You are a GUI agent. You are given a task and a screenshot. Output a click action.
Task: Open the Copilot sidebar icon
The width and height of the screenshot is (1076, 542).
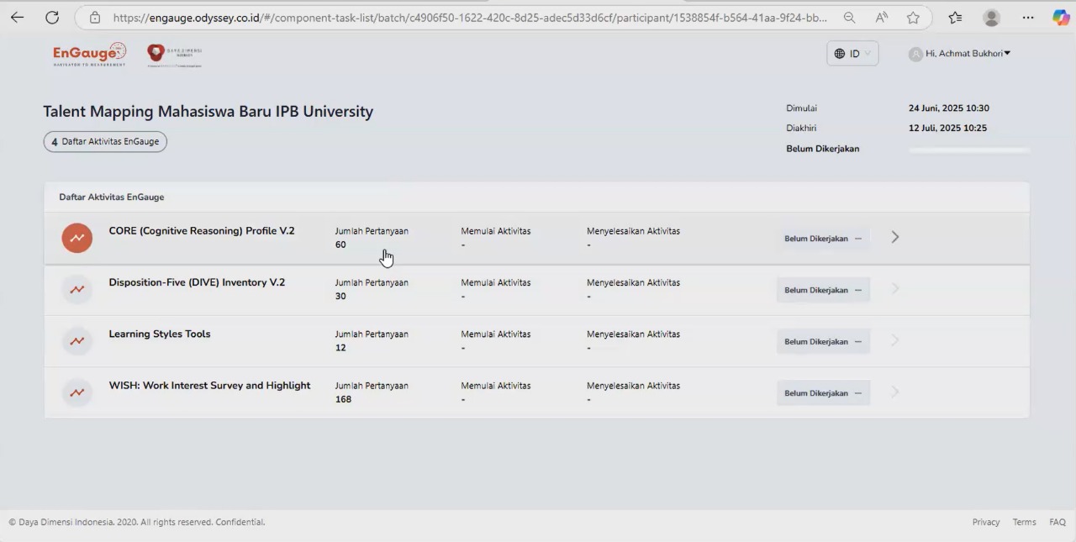point(1061,18)
